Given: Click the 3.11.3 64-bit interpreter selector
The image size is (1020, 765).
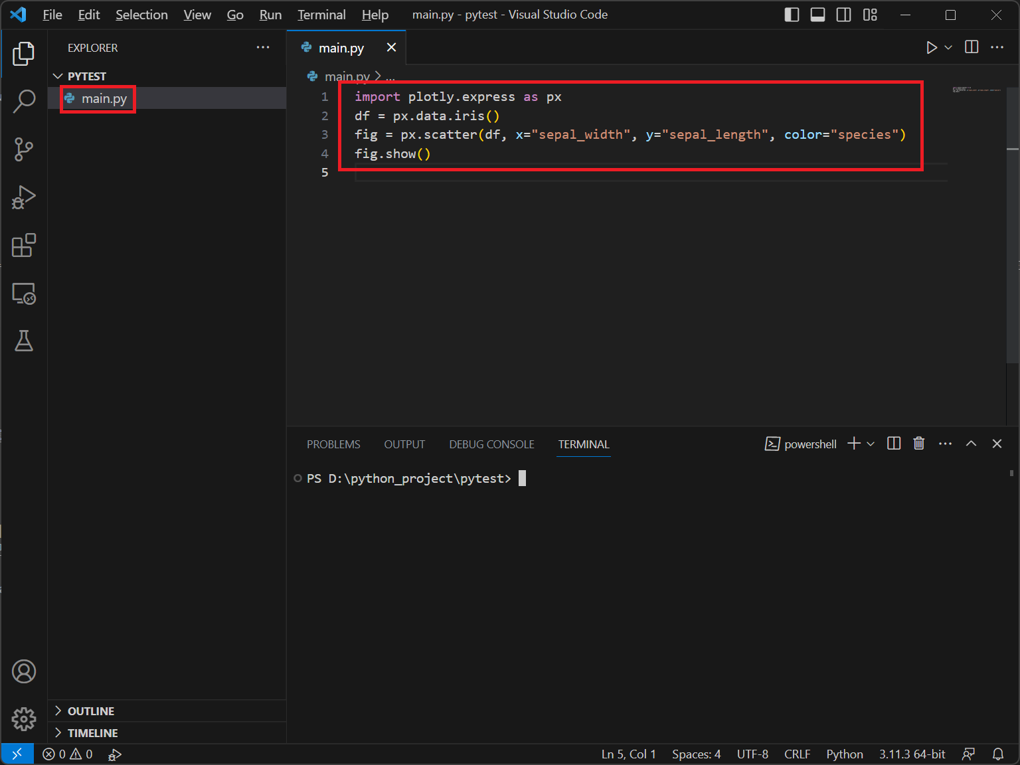Looking at the screenshot, I should 912,754.
